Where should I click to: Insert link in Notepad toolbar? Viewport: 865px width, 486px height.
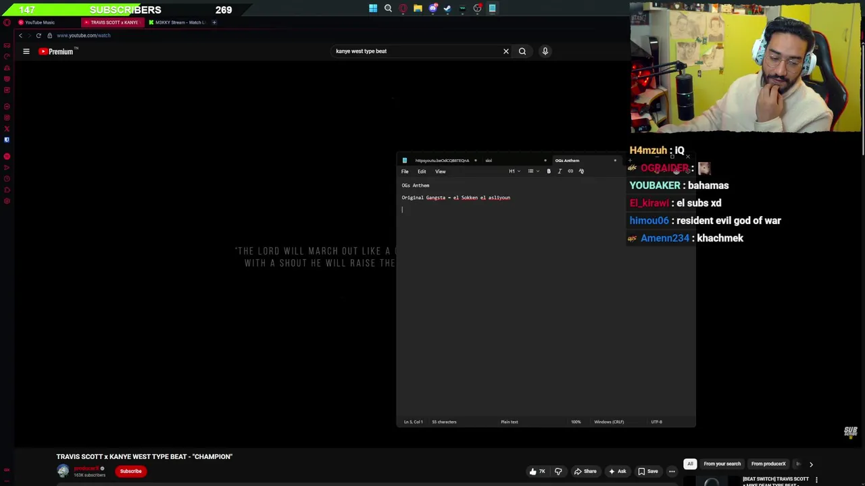(x=570, y=171)
